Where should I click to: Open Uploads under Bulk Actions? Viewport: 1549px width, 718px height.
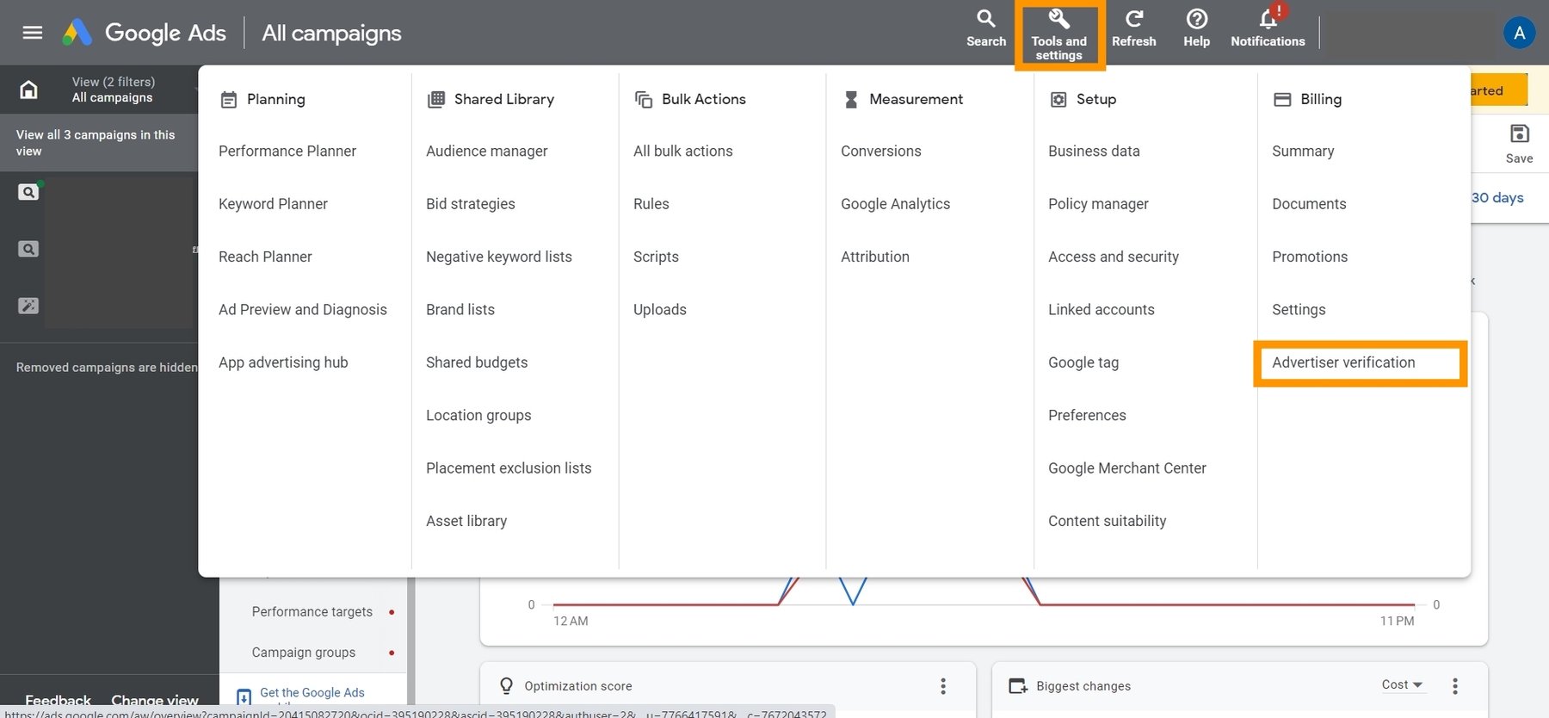[x=660, y=310]
